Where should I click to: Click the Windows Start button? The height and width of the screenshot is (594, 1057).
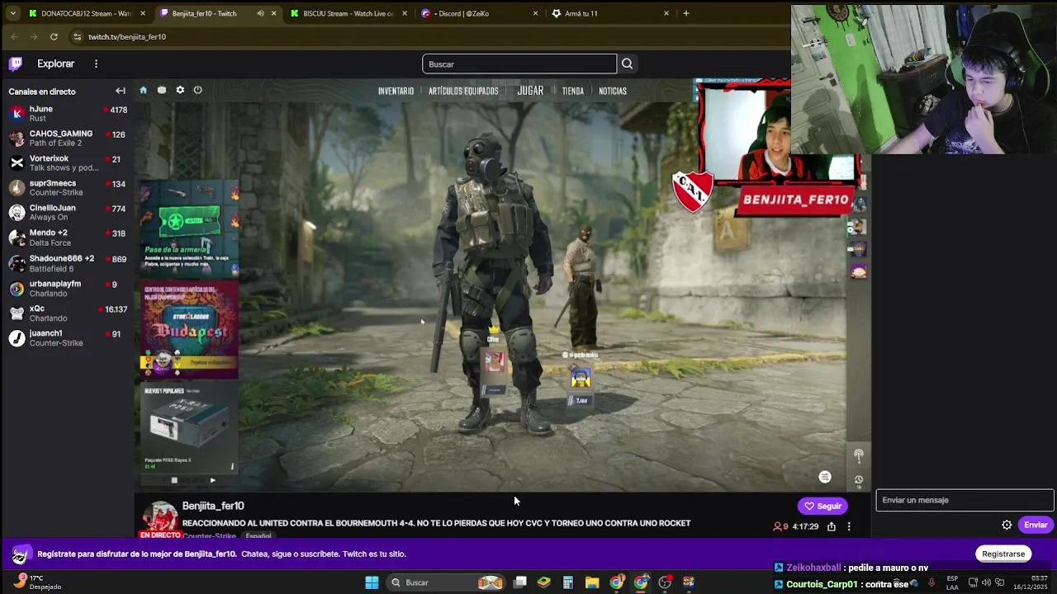(x=372, y=582)
